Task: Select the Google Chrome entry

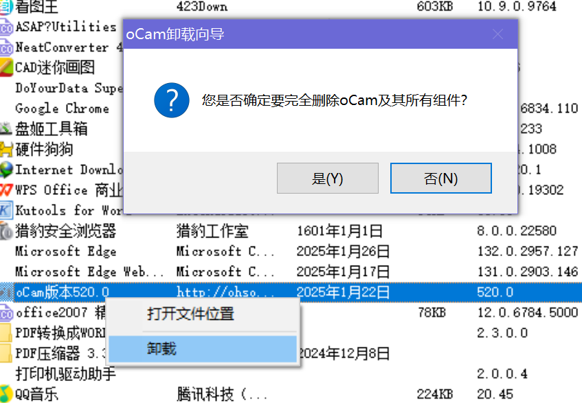Action: pyautogui.click(x=62, y=108)
